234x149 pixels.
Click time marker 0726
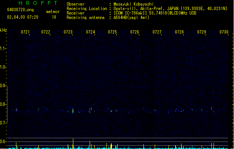[x=135, y=32]
